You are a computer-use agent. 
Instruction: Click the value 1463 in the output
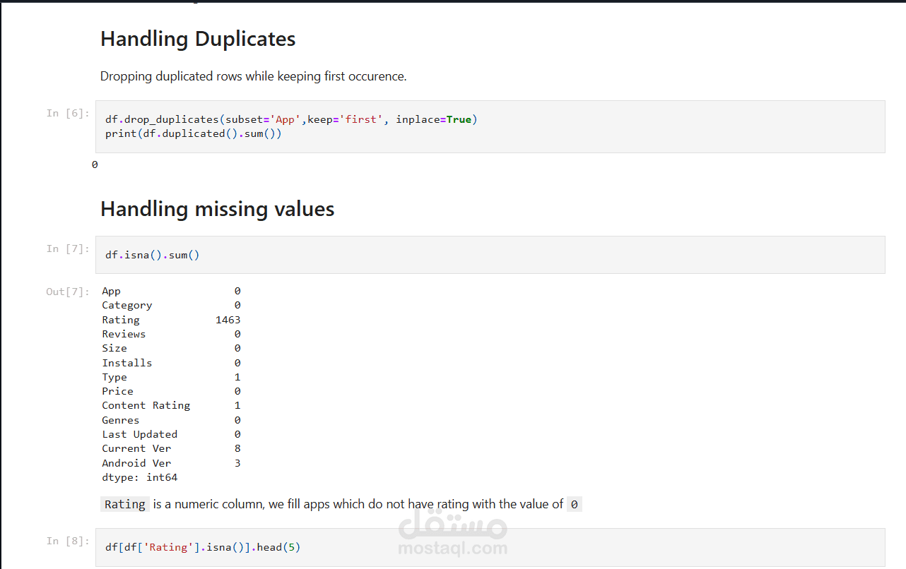tap(228, 320)
